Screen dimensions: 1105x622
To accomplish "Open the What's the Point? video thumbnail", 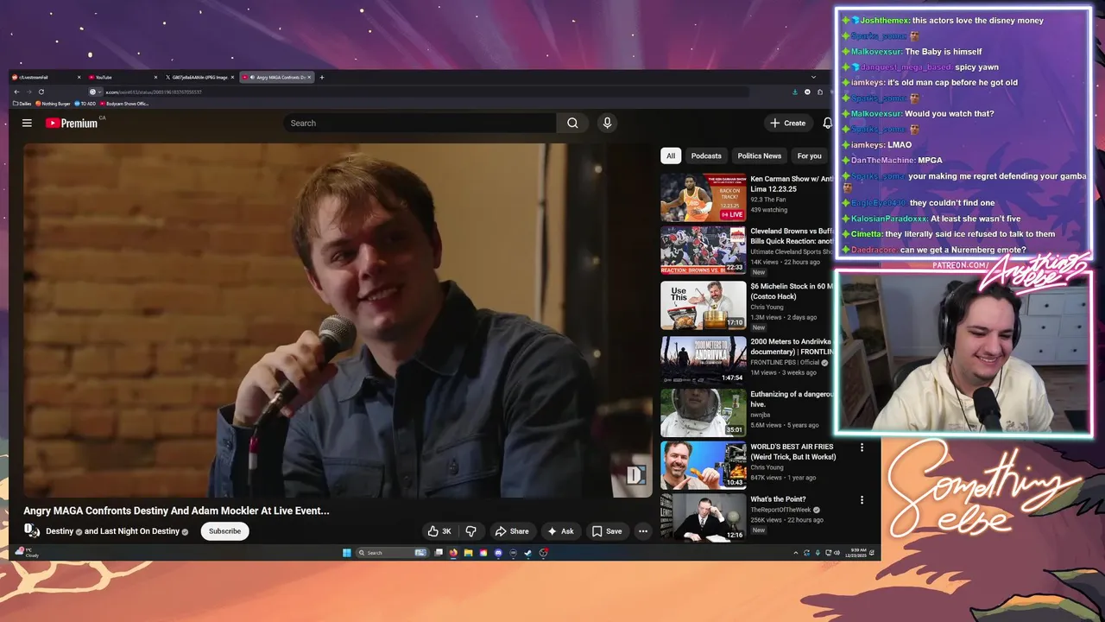I will [x=704, y=517].
